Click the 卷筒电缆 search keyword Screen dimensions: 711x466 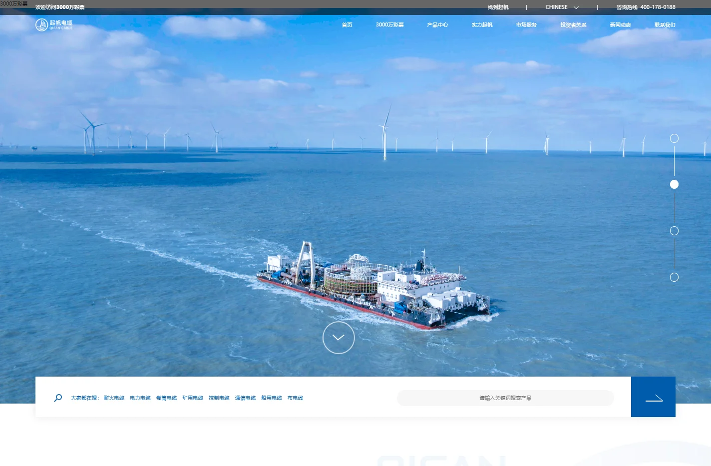166,398
